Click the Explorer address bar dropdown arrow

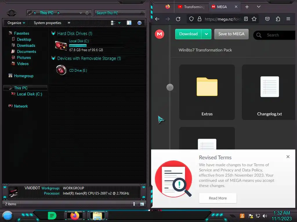81,13
